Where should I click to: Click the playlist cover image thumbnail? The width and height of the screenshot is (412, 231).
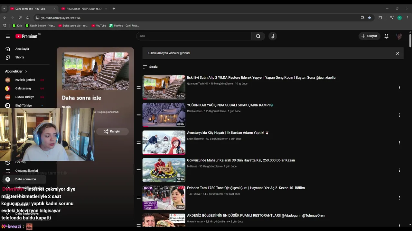95,71
